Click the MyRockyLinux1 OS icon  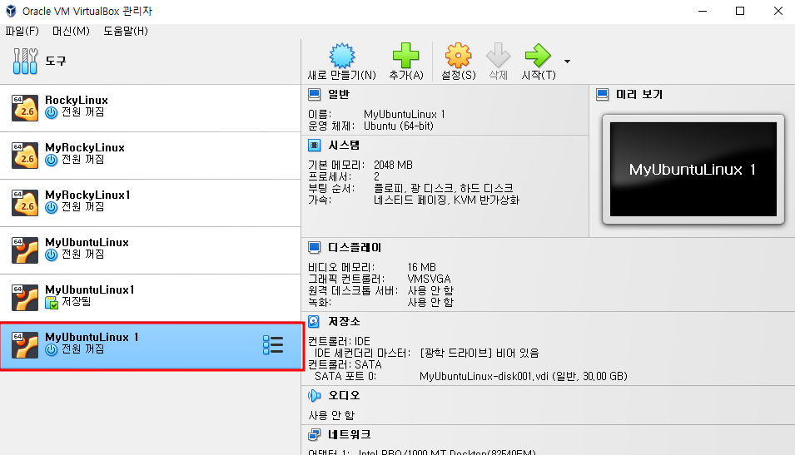click(x=25, y=203)
